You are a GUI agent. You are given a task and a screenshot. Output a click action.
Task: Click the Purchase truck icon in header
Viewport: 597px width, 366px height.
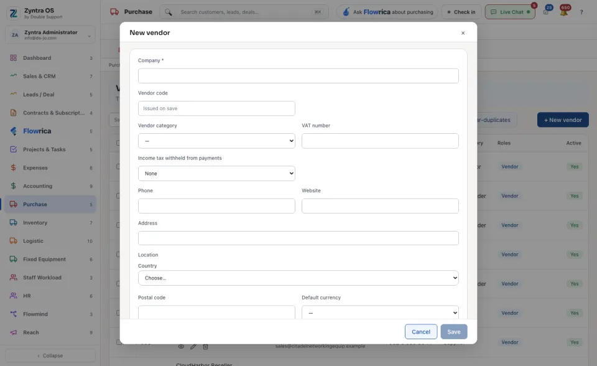(x=114, y=12)
